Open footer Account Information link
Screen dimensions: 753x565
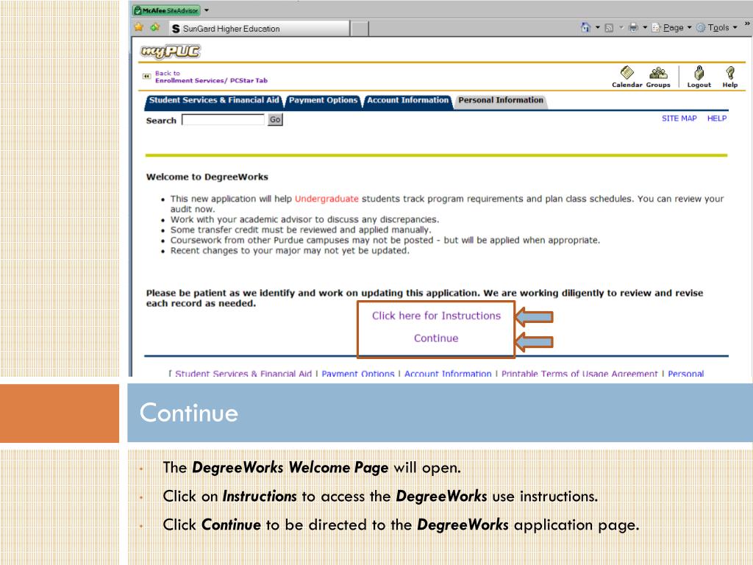coord(448,373)
